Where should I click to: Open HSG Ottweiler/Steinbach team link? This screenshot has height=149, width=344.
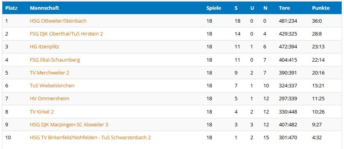point(58,21)
